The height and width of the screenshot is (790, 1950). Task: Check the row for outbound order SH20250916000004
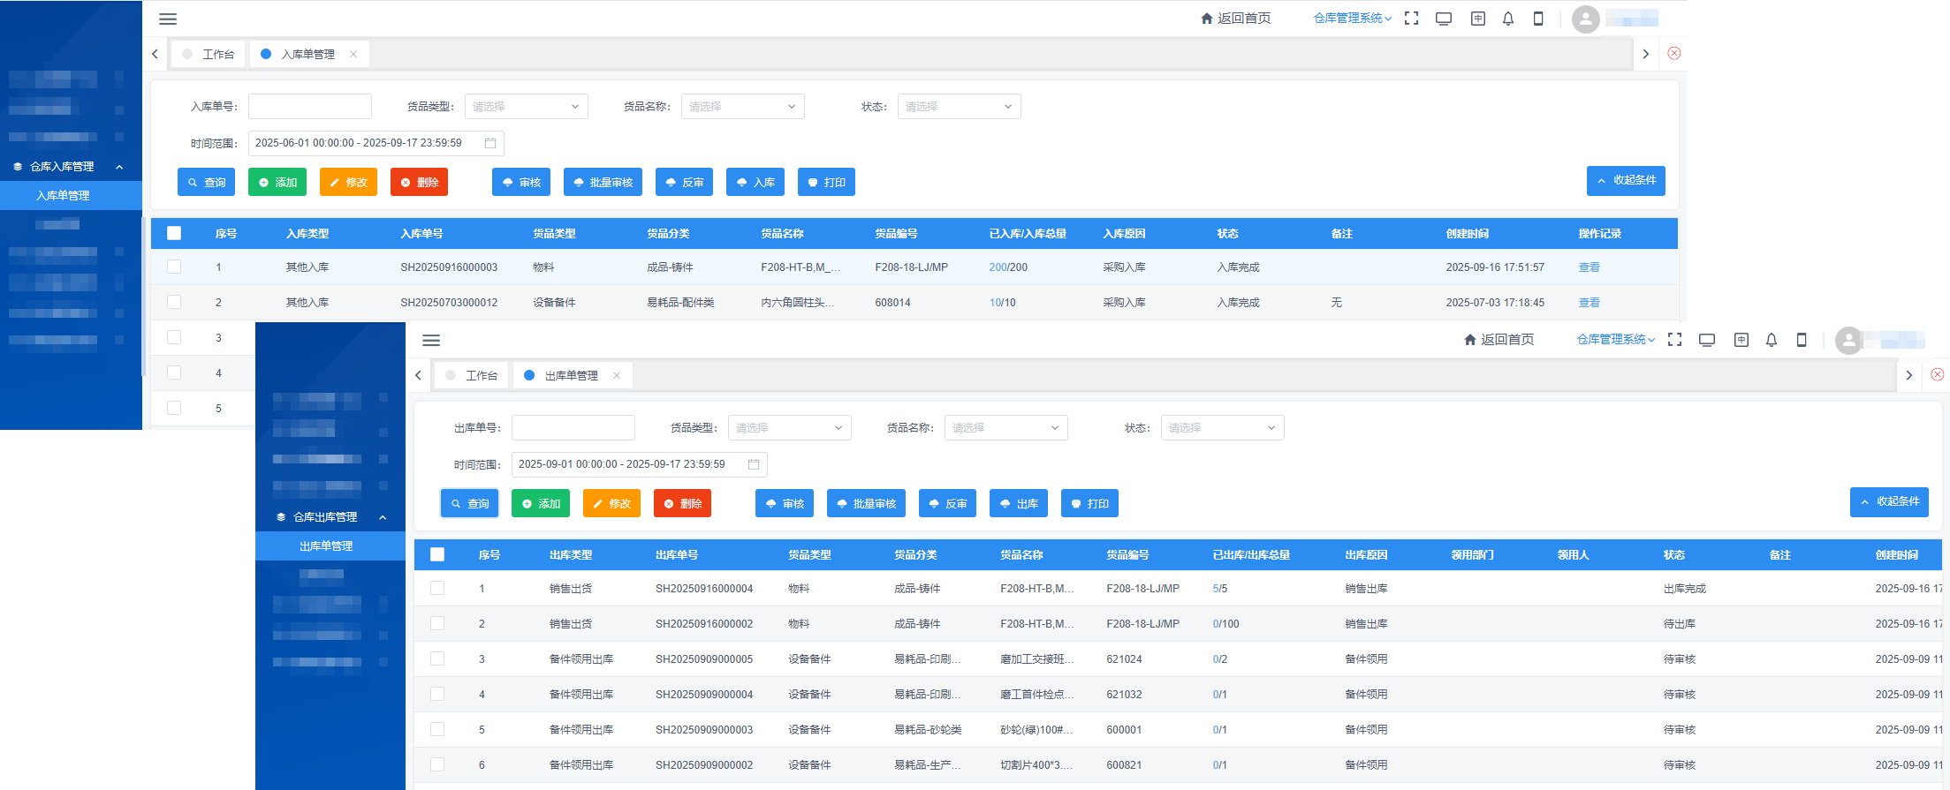tap(437, 588)
